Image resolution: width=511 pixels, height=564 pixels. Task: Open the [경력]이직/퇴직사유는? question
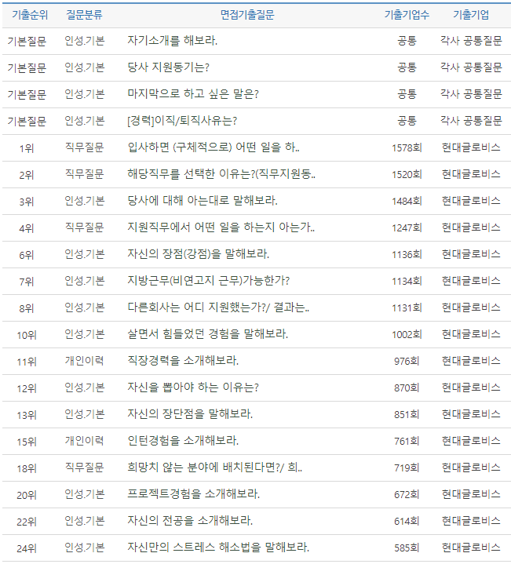coord(182,121)
